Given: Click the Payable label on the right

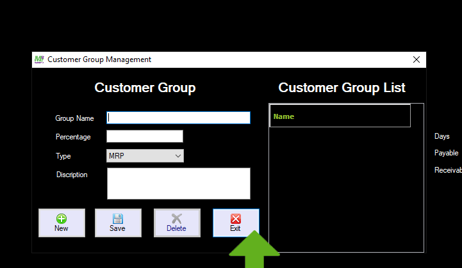Looking at the screenshot, I should point(446,154).
